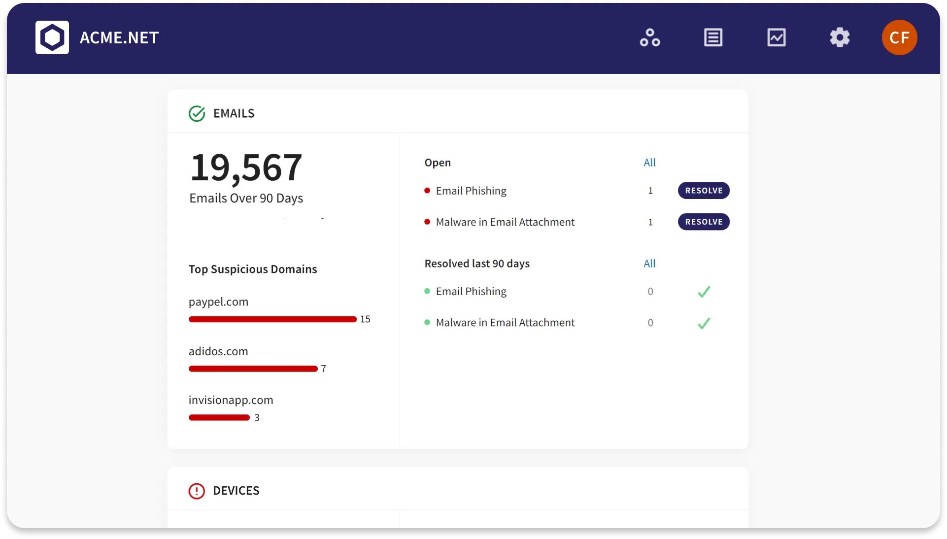Click green checkmark for resolved Malware in Email Attachment
947x539 pixels.
tap(704, 323)
